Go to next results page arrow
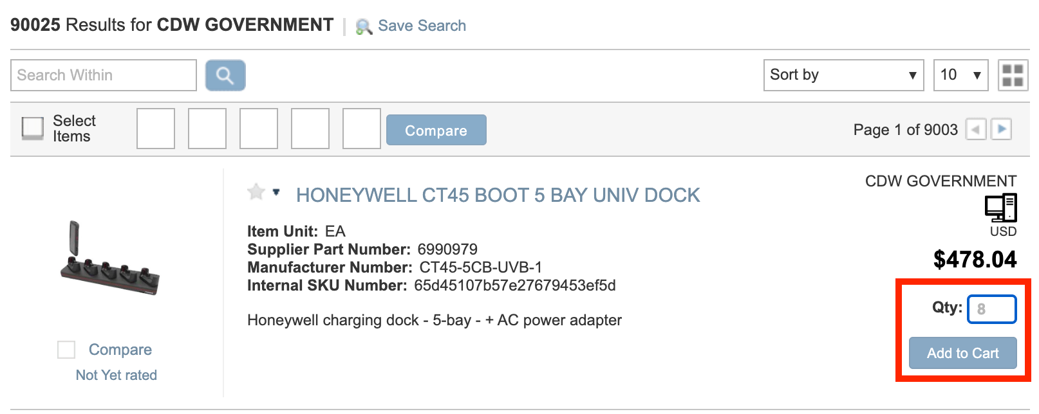This screenshot has height=414, width=1039. (x=1001, y=129)
